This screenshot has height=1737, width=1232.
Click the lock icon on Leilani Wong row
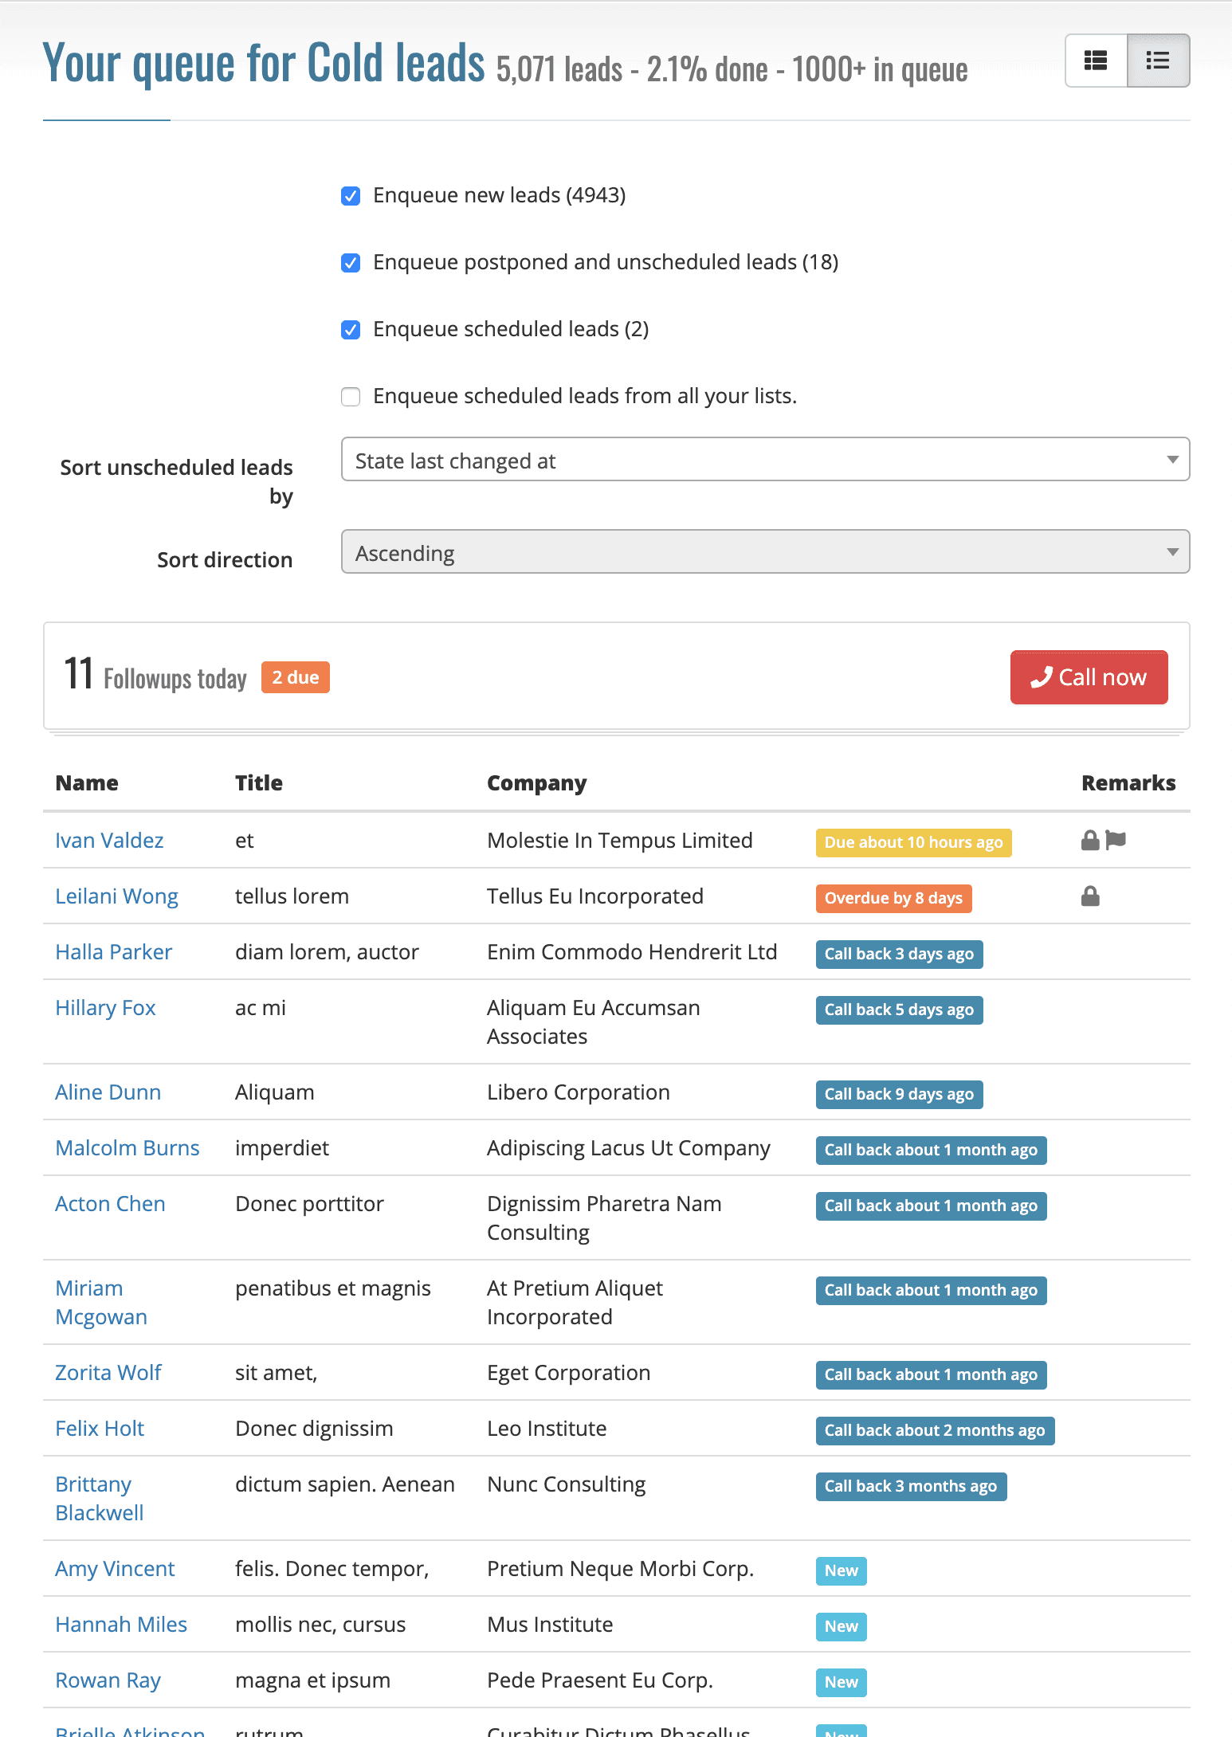point(1090,896)
